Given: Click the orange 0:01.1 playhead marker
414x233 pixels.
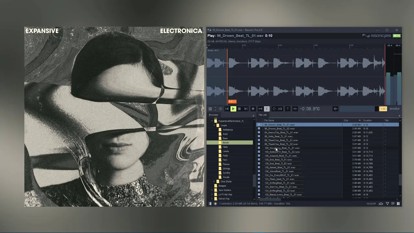Looking at the screenshot, I should pyautogui.click(x=232, y=102).
